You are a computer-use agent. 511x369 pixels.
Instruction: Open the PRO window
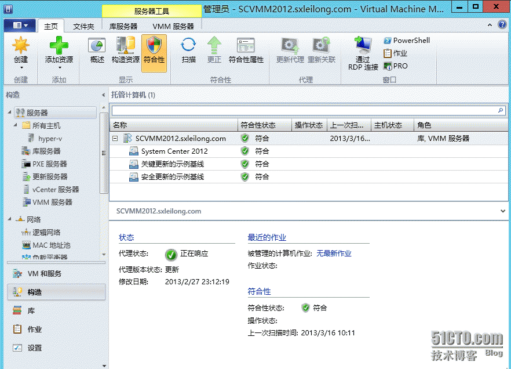point(395,66)
